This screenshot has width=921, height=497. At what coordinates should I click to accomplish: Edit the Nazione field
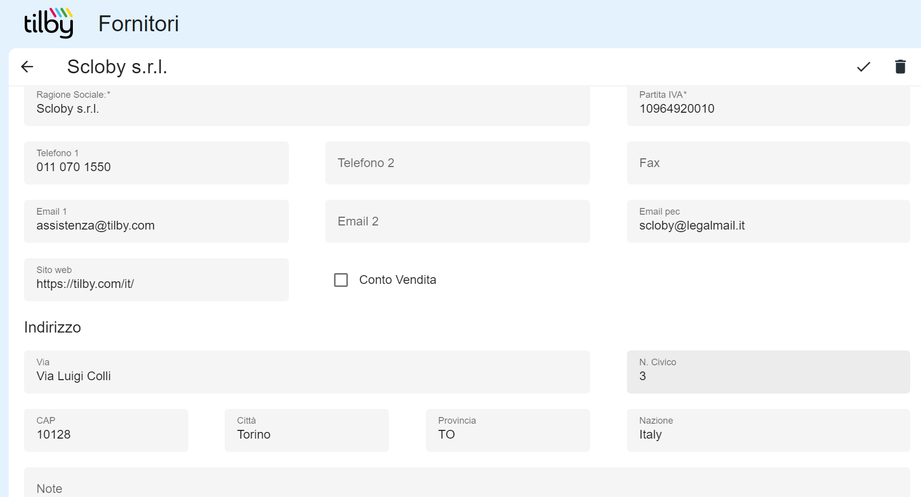768,430
